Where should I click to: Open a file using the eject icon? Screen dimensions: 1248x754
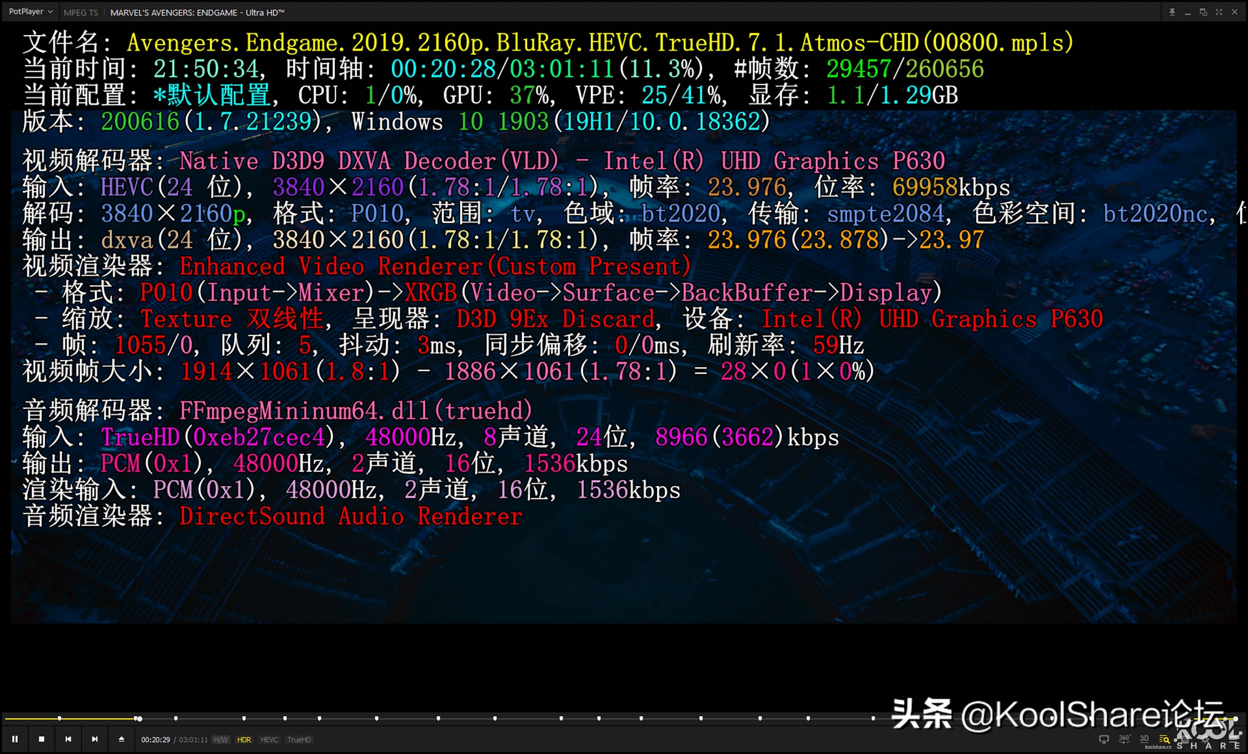tap(122, 739)
